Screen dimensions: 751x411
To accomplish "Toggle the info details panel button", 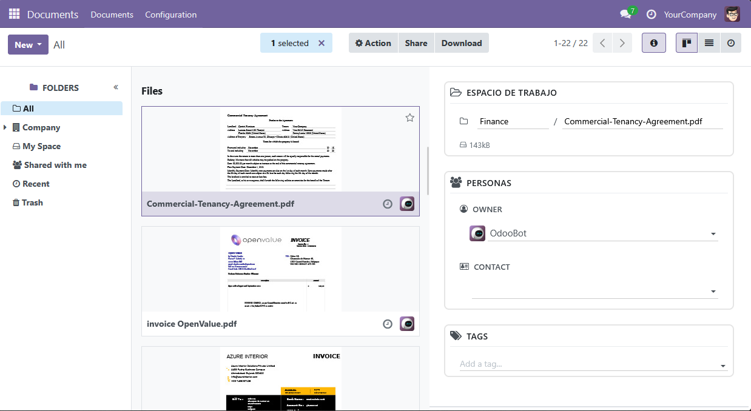I will pyautogui.click(x=653, y=43).
